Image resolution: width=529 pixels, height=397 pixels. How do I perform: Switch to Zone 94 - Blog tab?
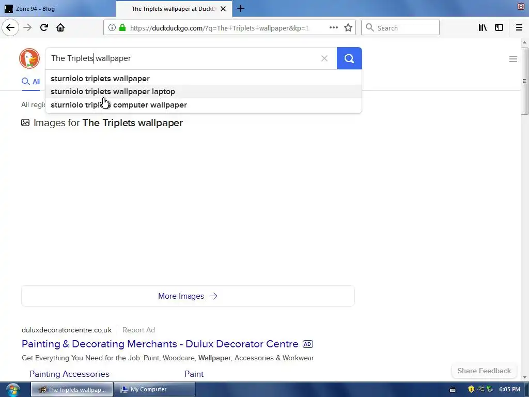point(57,9)
